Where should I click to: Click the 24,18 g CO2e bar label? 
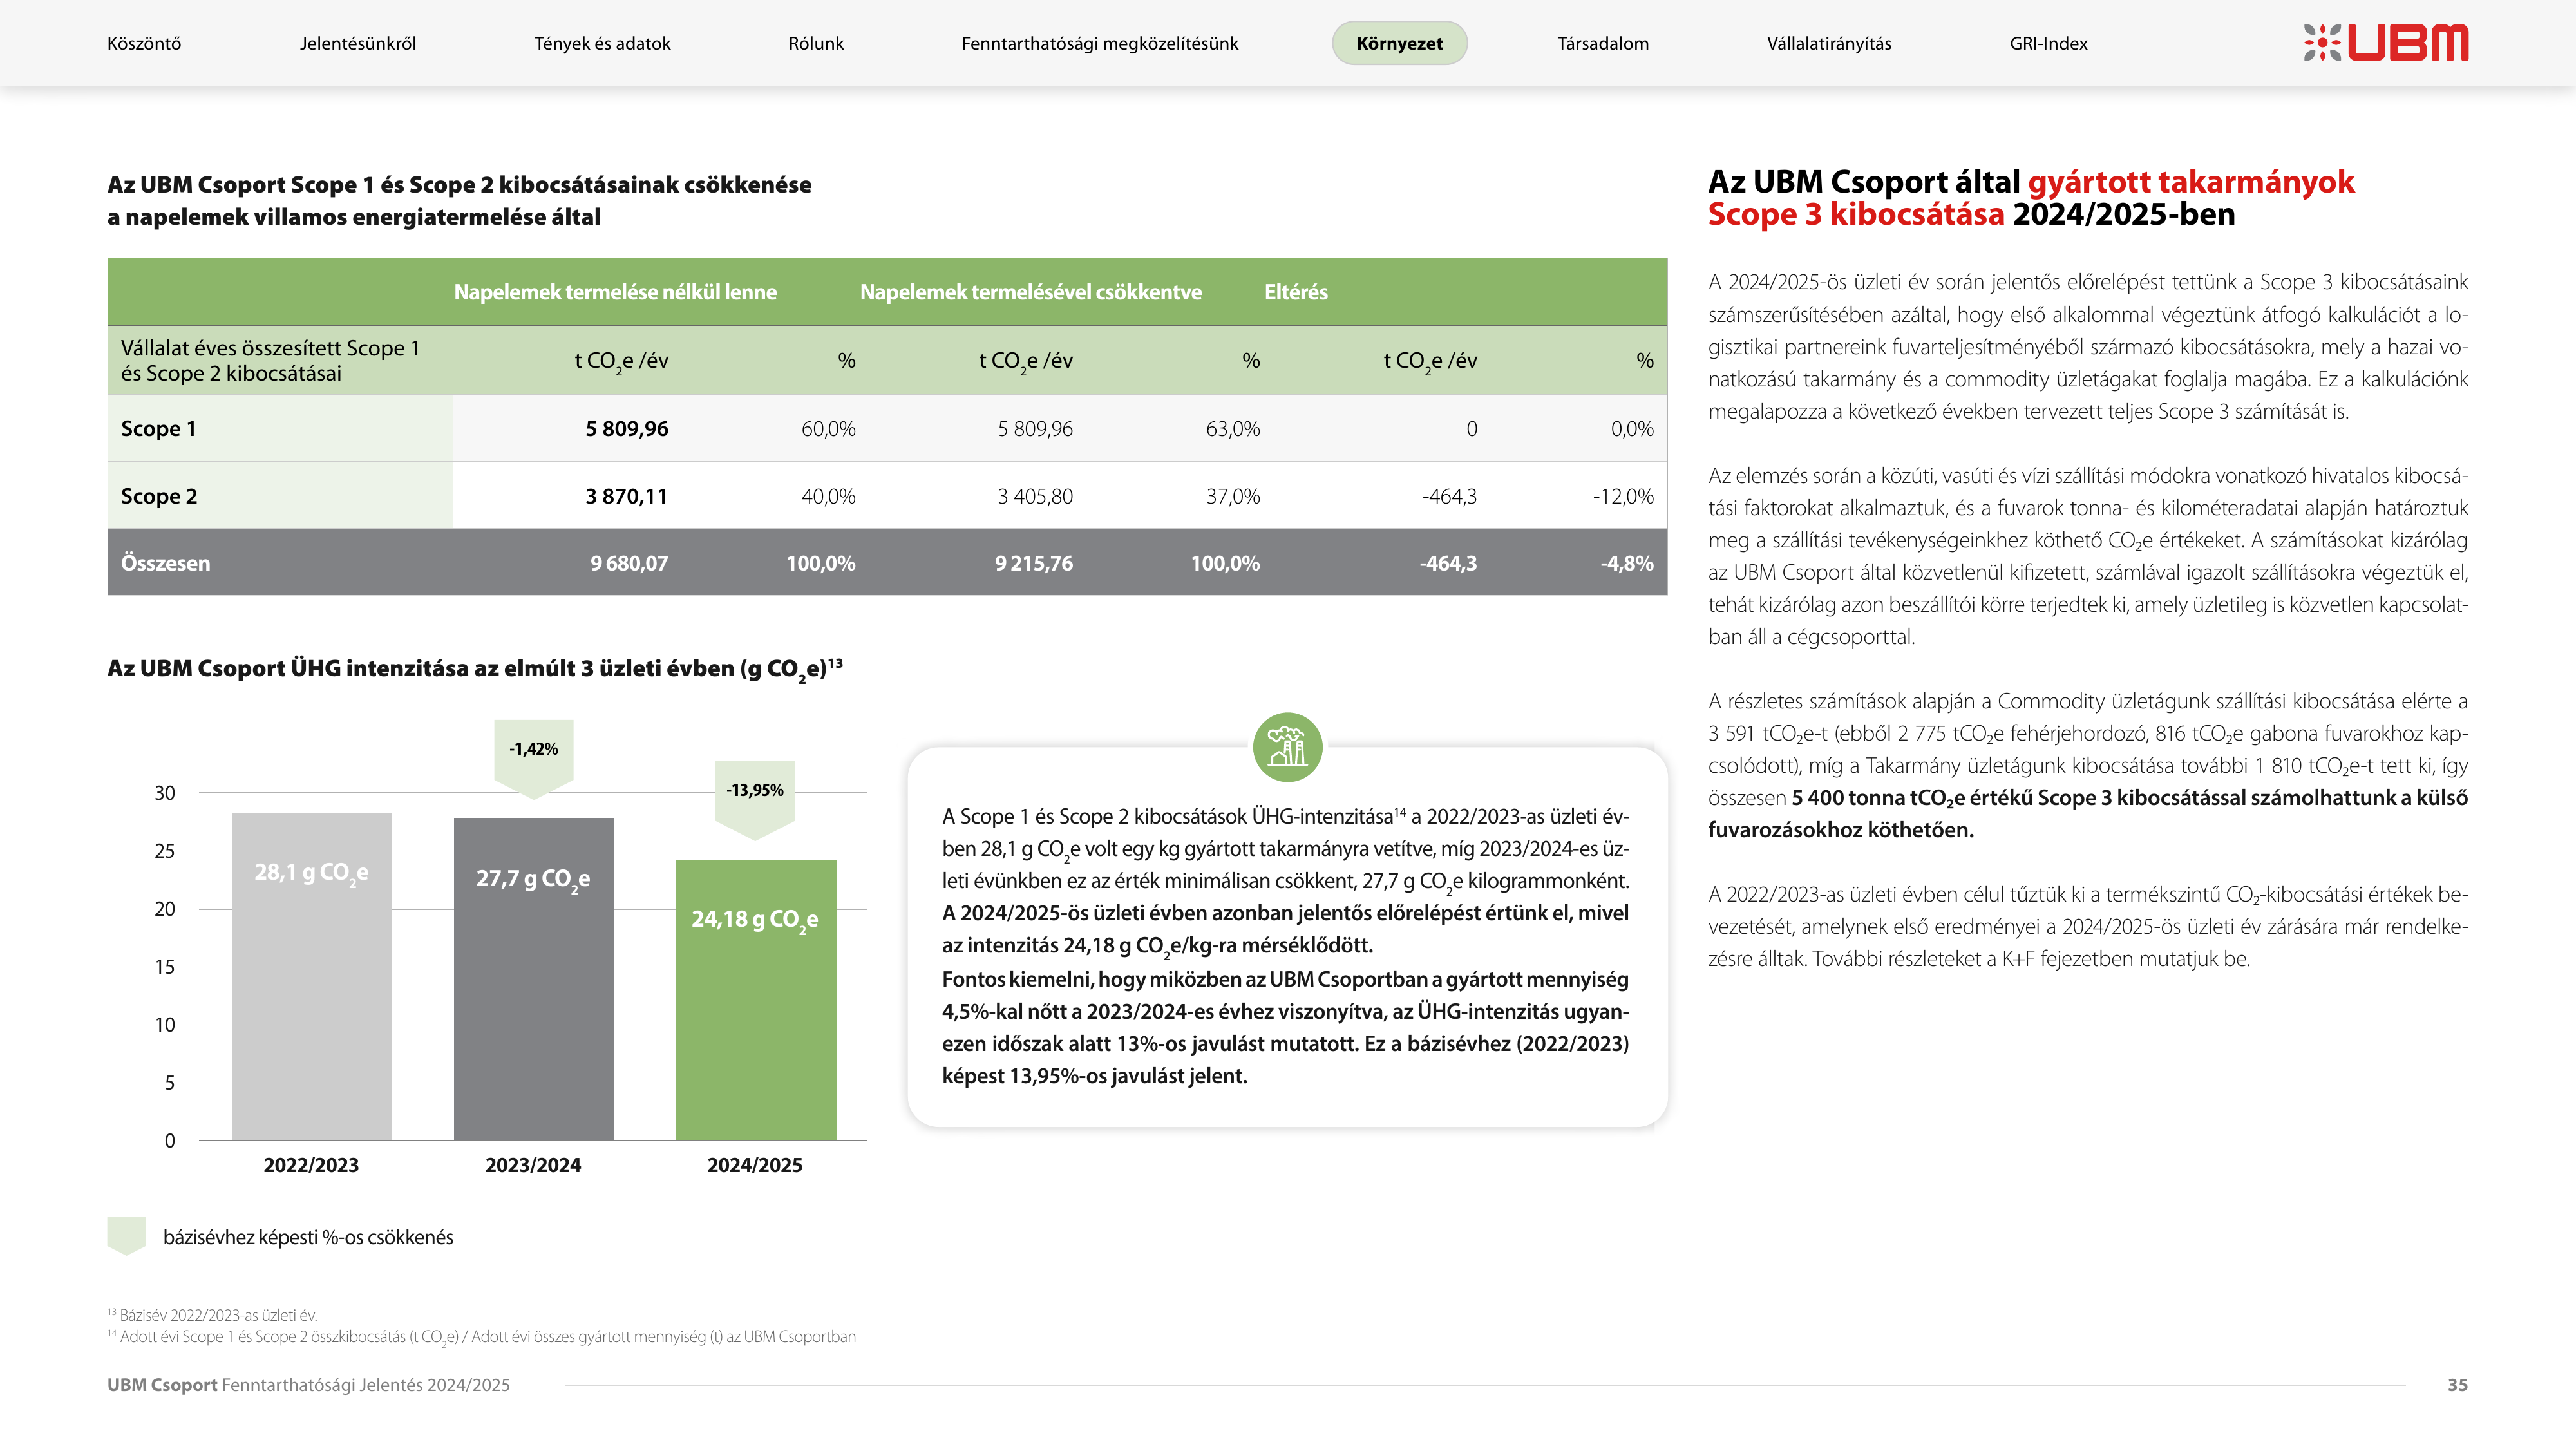click(x=755, y=920)
